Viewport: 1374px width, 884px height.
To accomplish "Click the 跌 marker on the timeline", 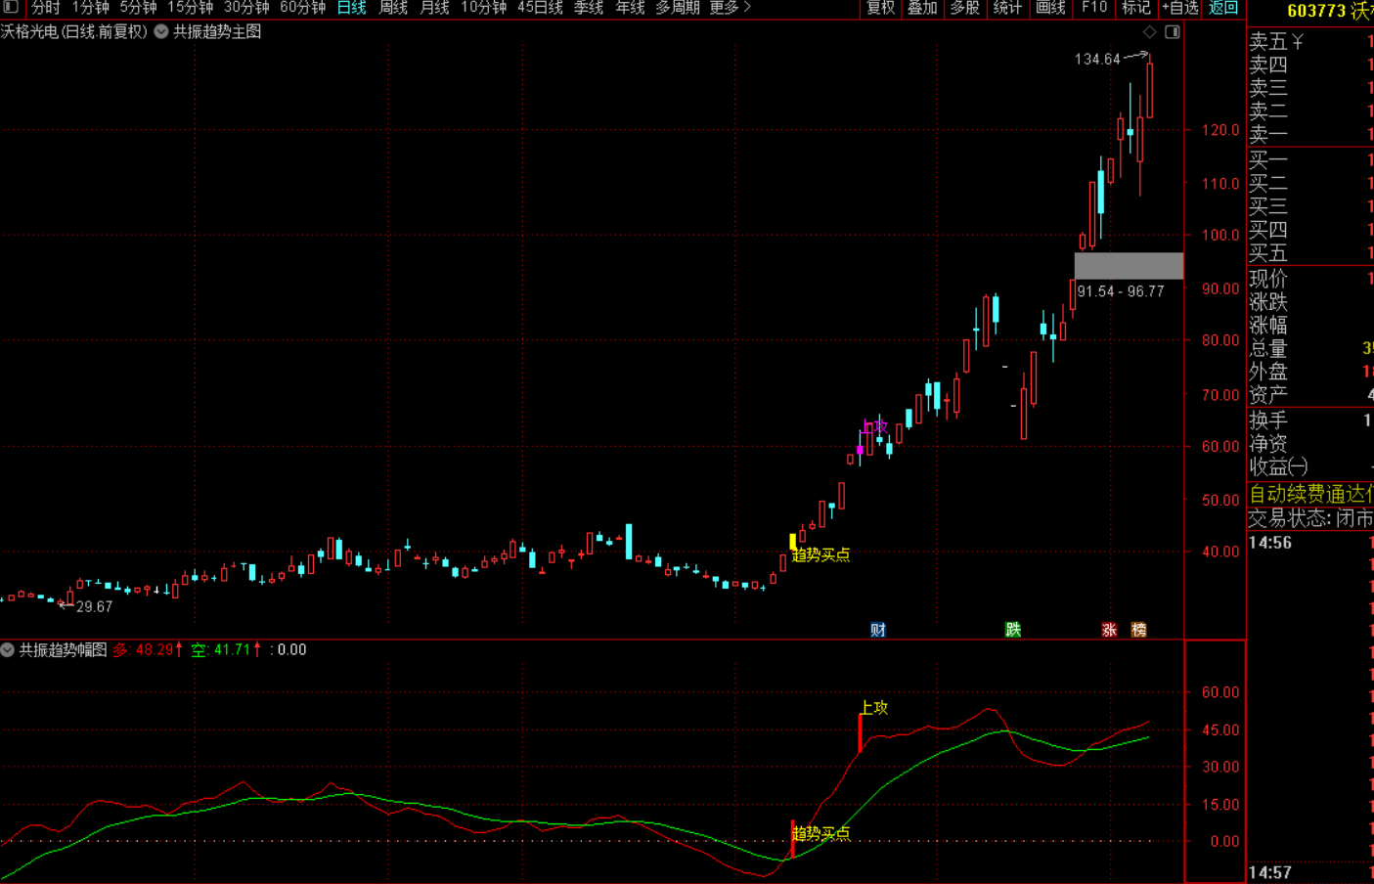I will (x=1013, y=630).
